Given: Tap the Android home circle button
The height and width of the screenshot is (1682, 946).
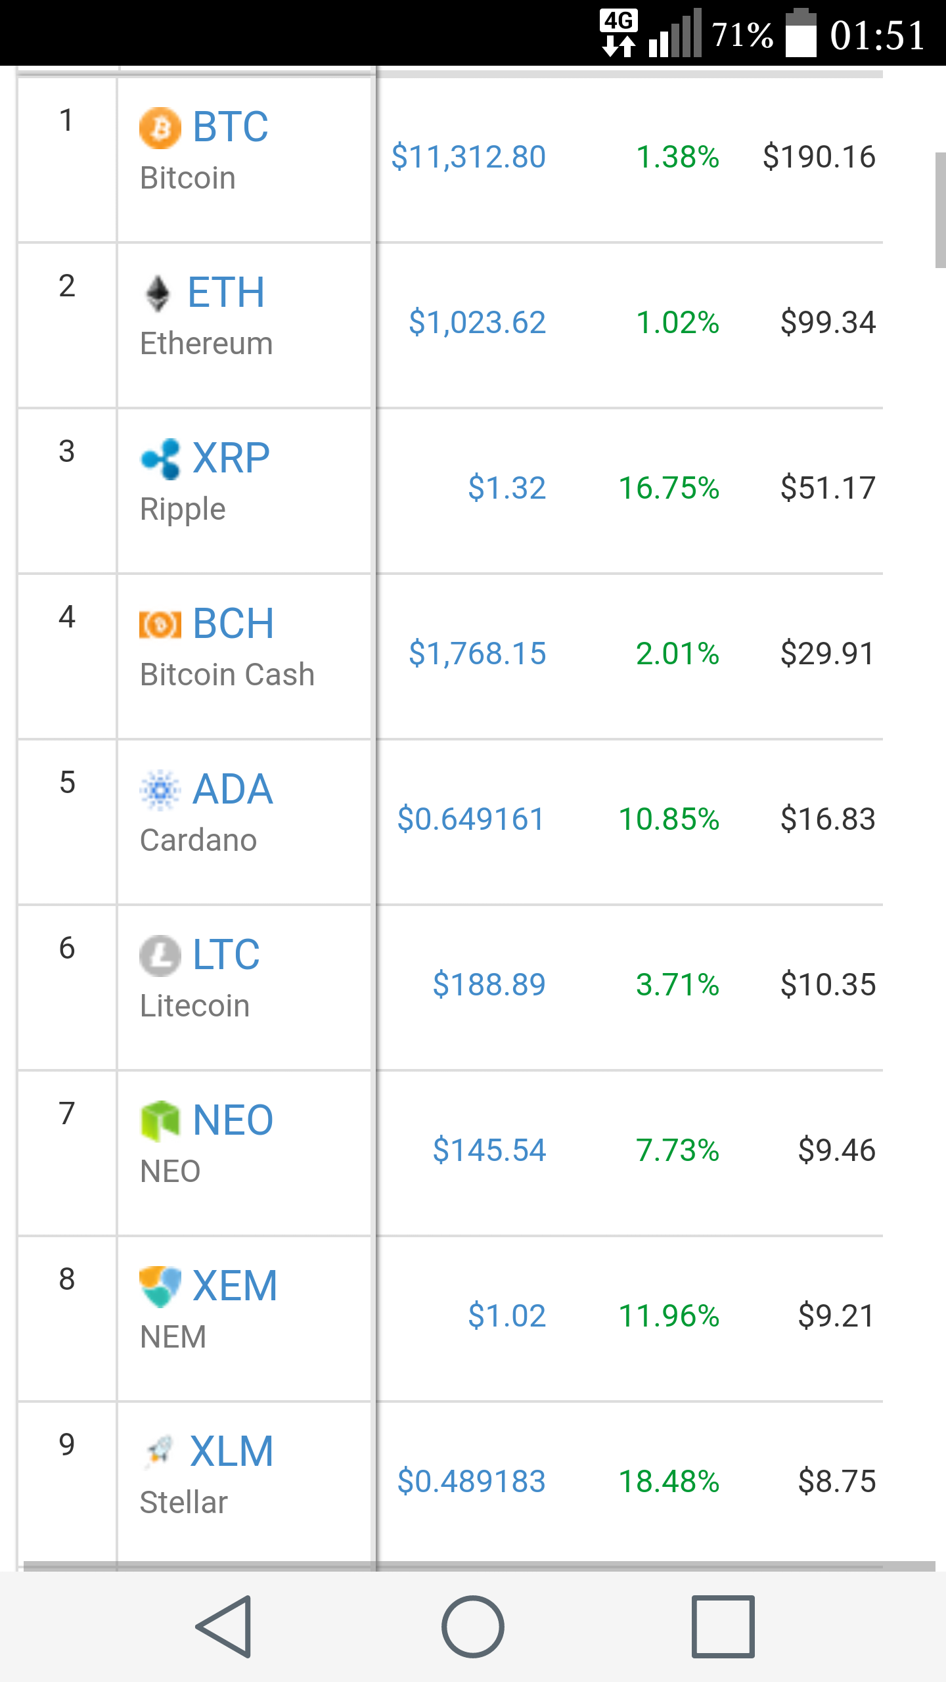Looking at the screenshot, I should 473,1626.
